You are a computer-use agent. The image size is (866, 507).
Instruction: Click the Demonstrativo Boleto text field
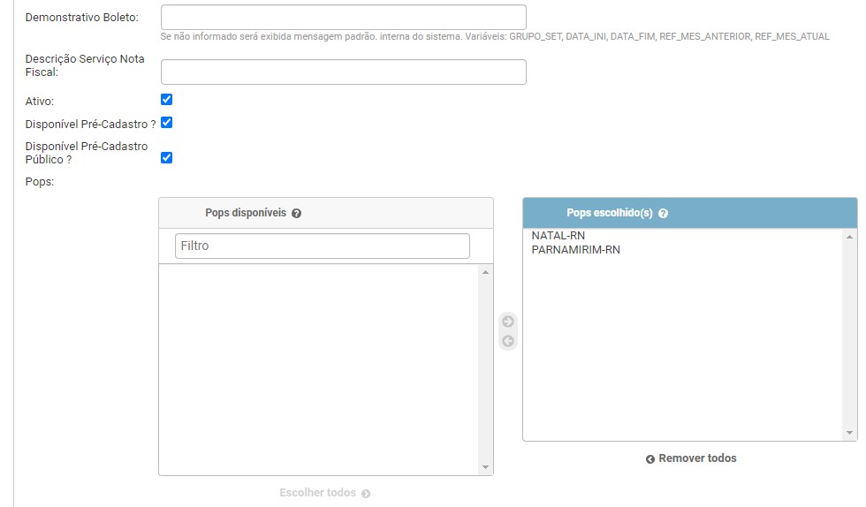point(344,18)
